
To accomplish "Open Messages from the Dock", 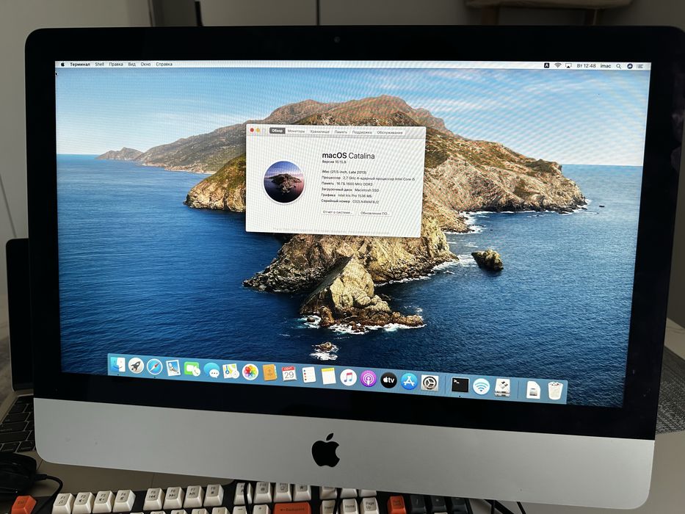I will click(212, 371).
